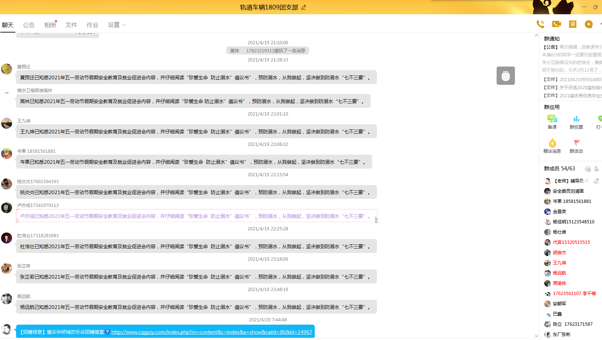
Task: Open the 群投票 voting app
Action: 576,122
